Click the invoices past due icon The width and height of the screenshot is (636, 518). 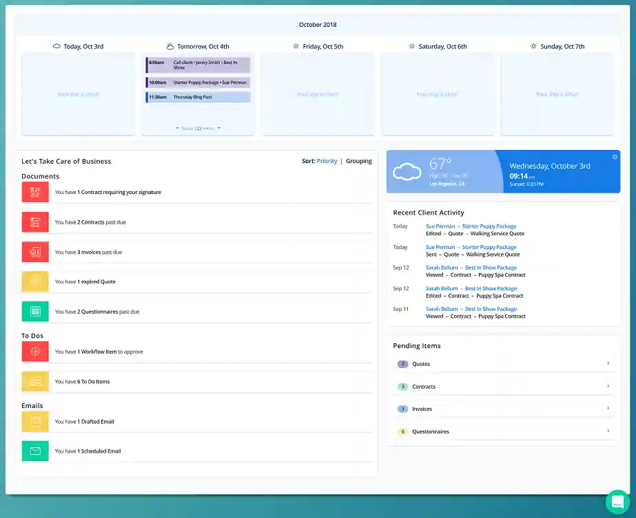[x=35, y=252]
